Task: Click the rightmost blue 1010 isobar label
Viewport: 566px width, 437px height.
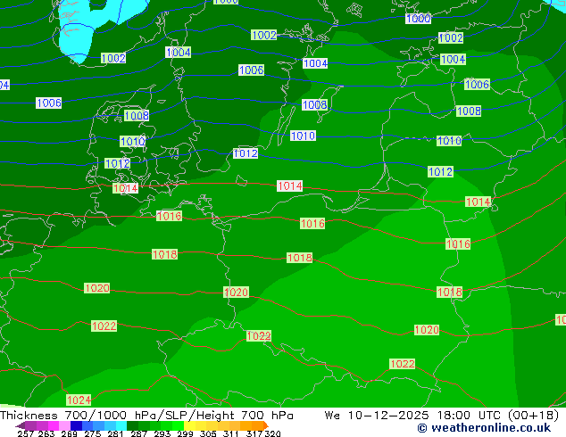Action: pyautogui.click(x=449, y=140)
